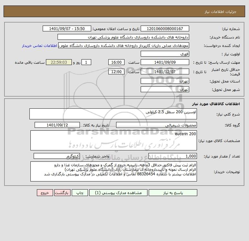The image size is (249, 241).
Task: Click the پاسخ به نیاز button
Action: (173, 193)
